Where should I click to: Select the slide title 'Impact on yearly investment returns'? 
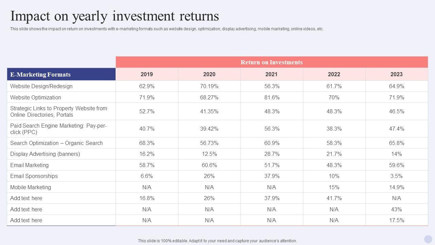pyautogui.click(x=115, y=16)
